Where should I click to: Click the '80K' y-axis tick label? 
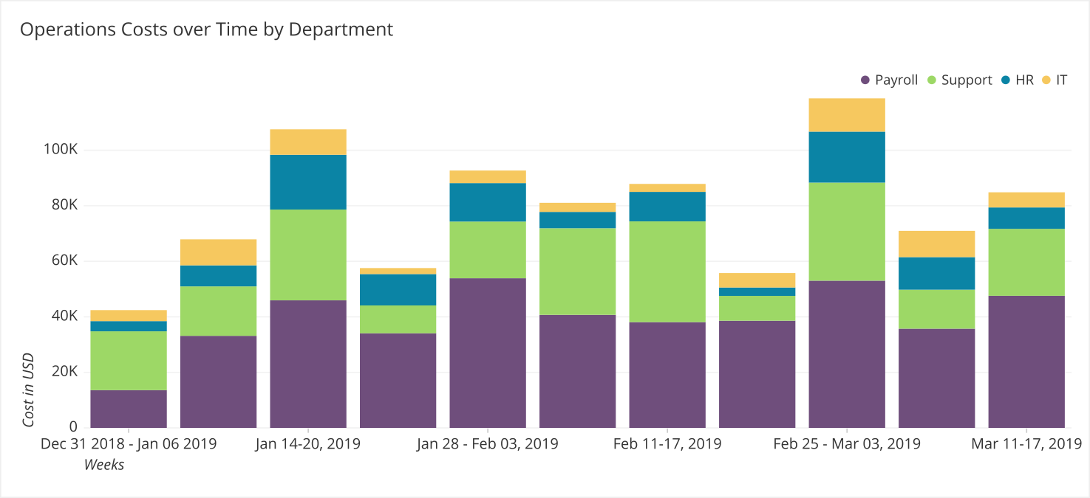(64, 206)
